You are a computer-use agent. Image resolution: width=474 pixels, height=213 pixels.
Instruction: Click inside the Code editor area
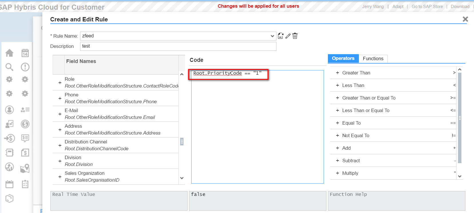point(257,127)
